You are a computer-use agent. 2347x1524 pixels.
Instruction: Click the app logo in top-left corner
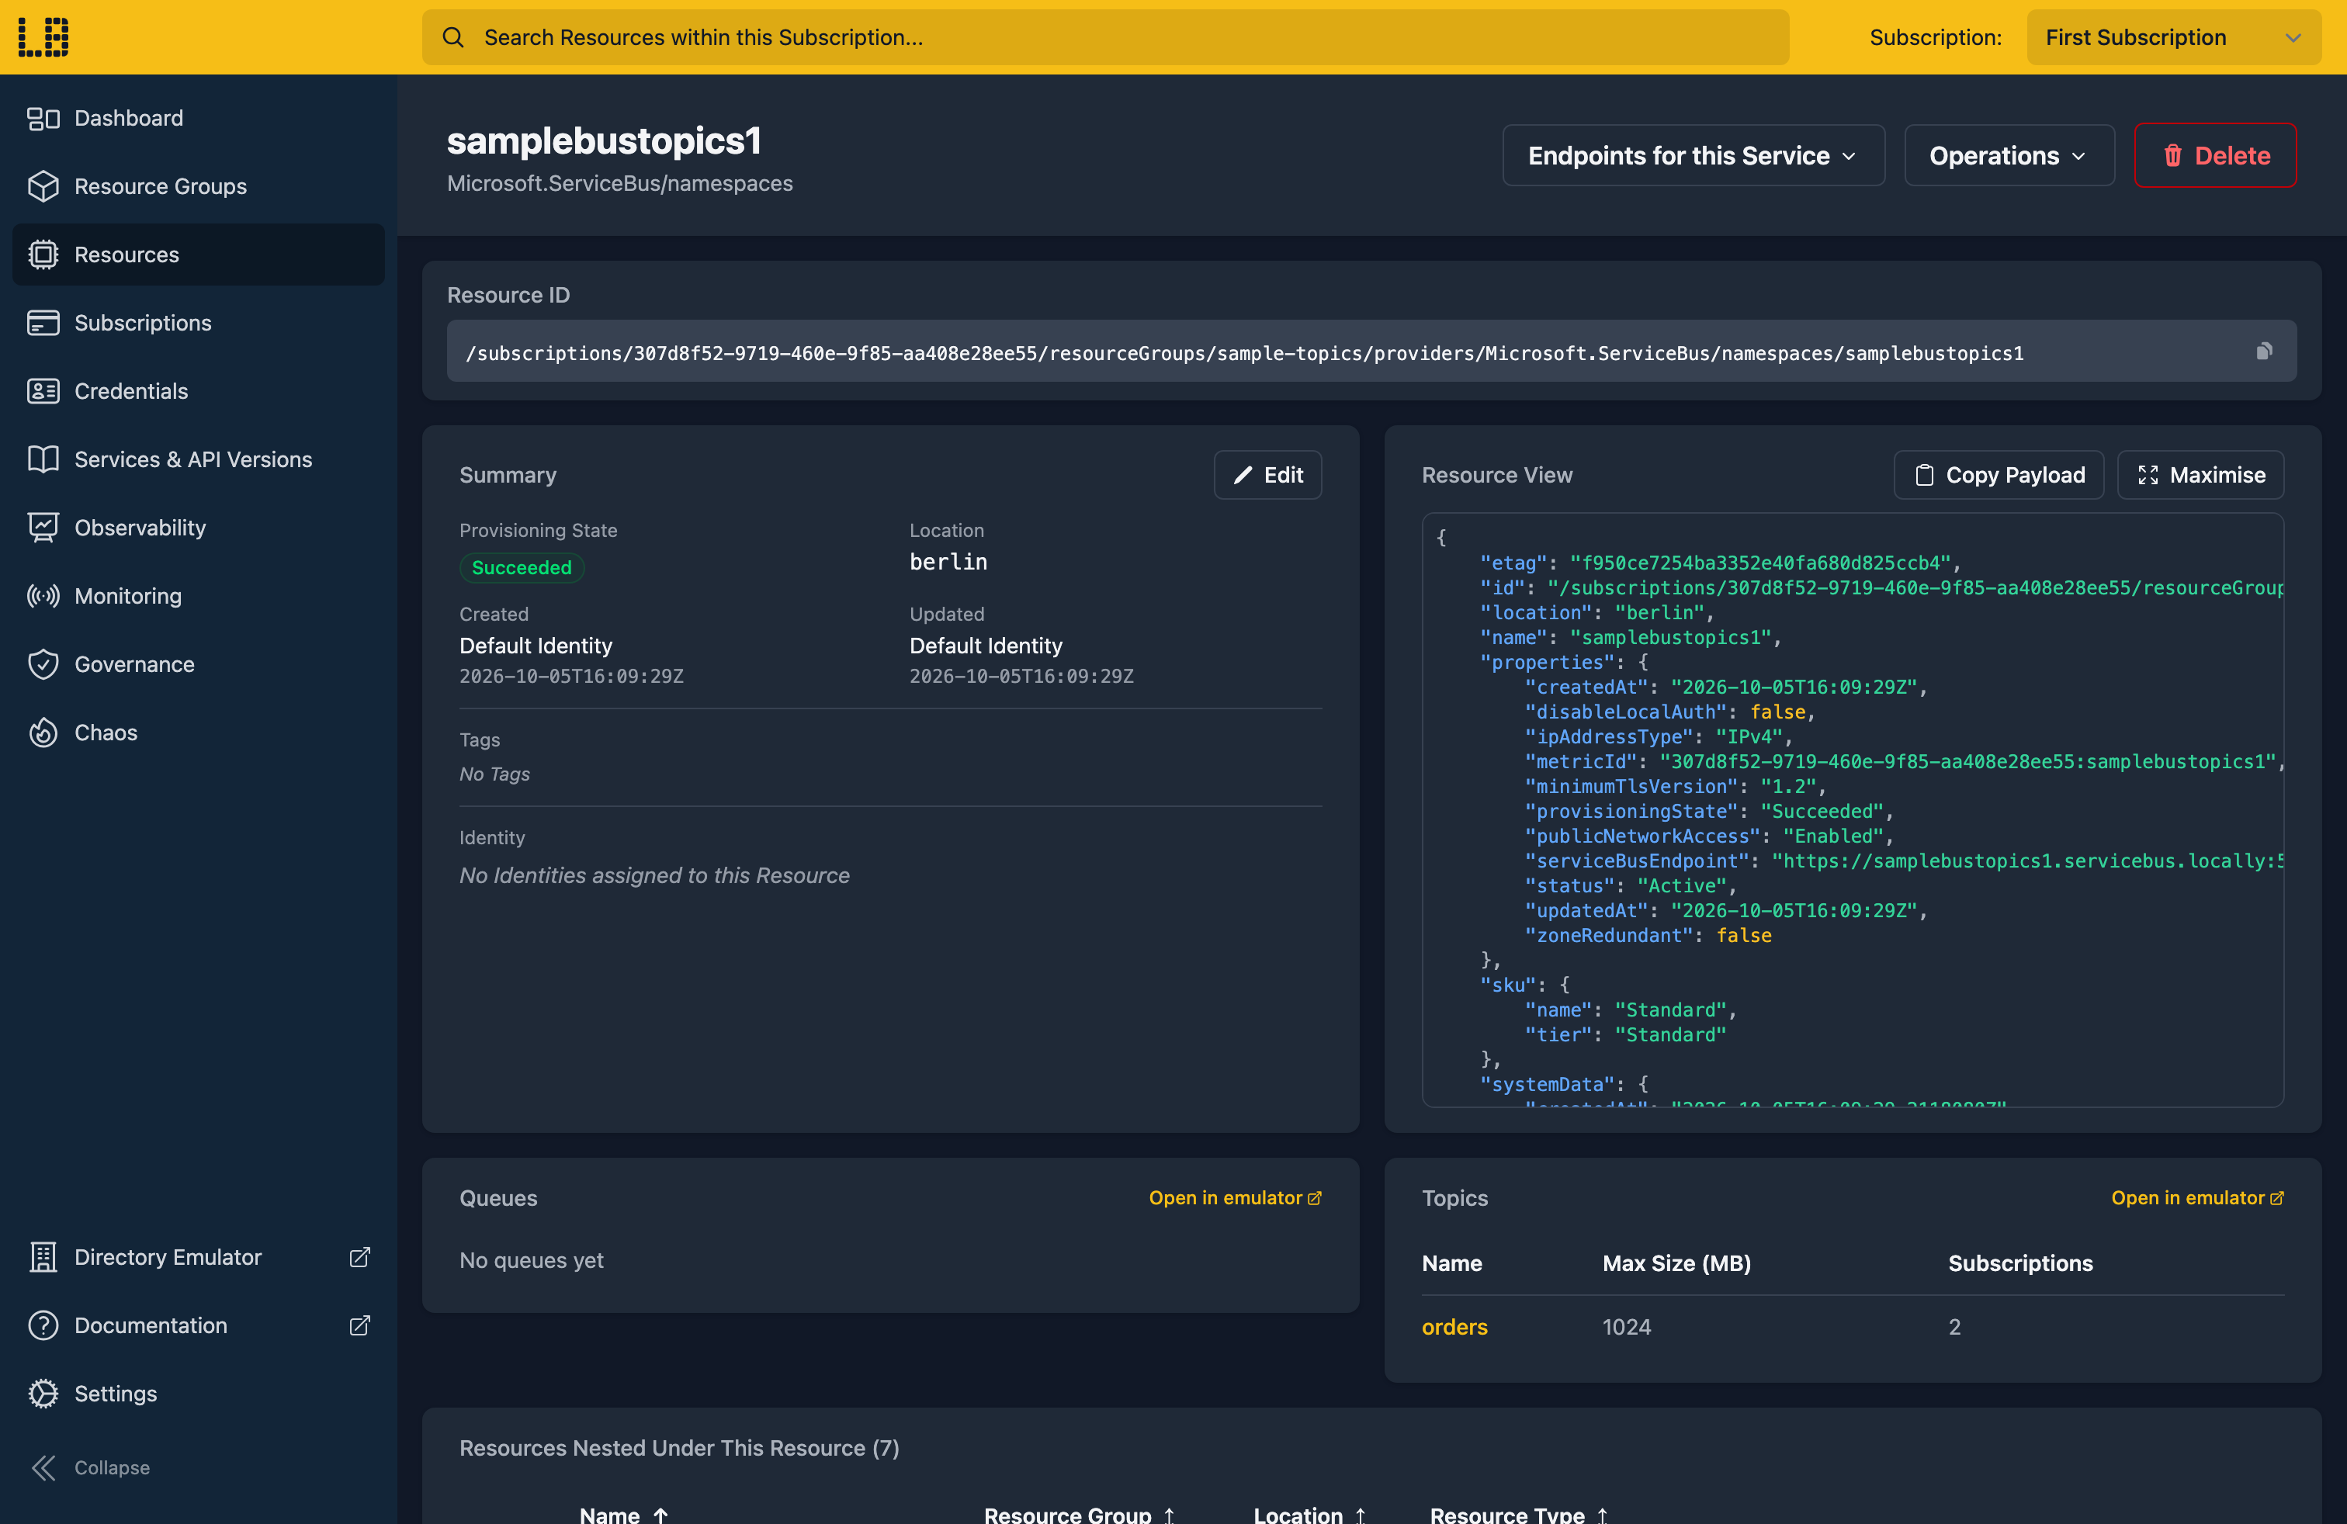[x=43, y=36]
